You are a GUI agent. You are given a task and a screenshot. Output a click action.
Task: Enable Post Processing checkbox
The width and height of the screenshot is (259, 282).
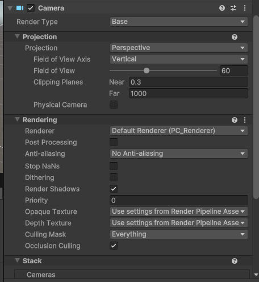click(x=114, y=142)
